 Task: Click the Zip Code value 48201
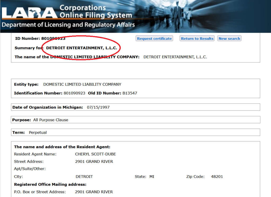(217, 176)
